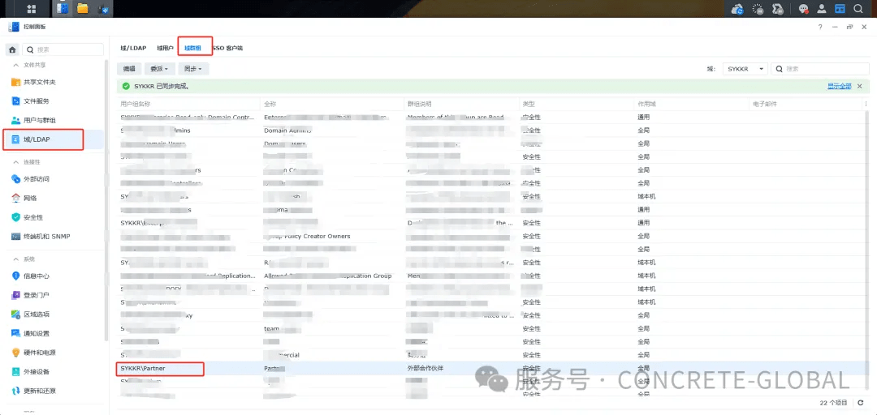Image resolution: width=877 pixels, height=415 pixels.
Task: Click the group list search field
Action: [x=823, y=69]
